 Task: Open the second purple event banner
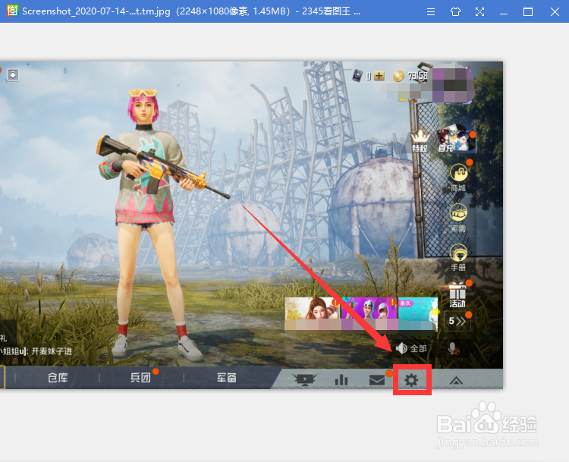tap(369, 313)
